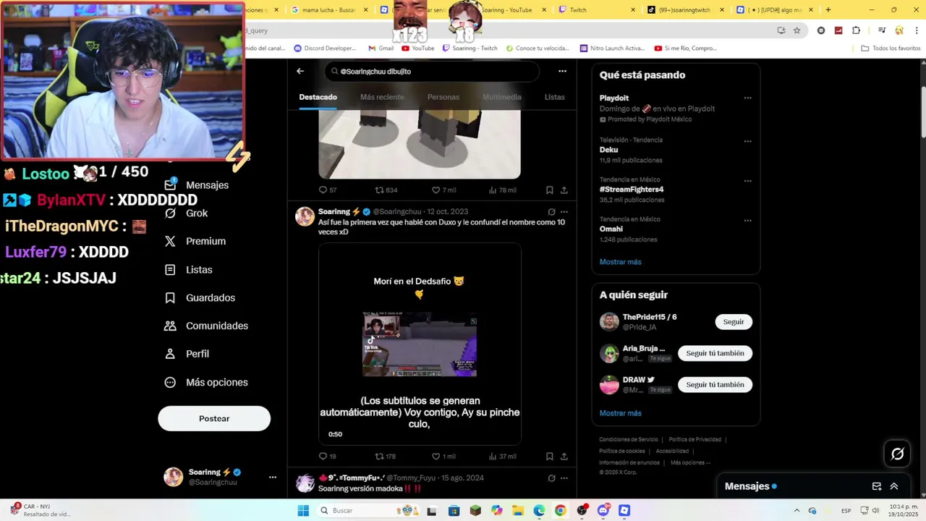Image resolution: width=926 pixels, height=521 pixels.
Task: Open options for the Omahi trend
Action: 747,221
